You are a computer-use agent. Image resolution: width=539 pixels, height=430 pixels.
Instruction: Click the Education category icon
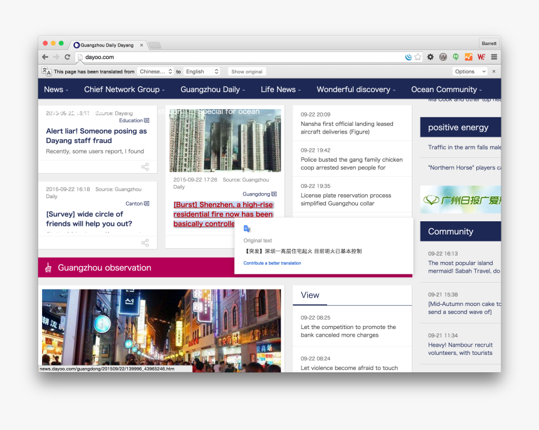(x=147, y=120)
